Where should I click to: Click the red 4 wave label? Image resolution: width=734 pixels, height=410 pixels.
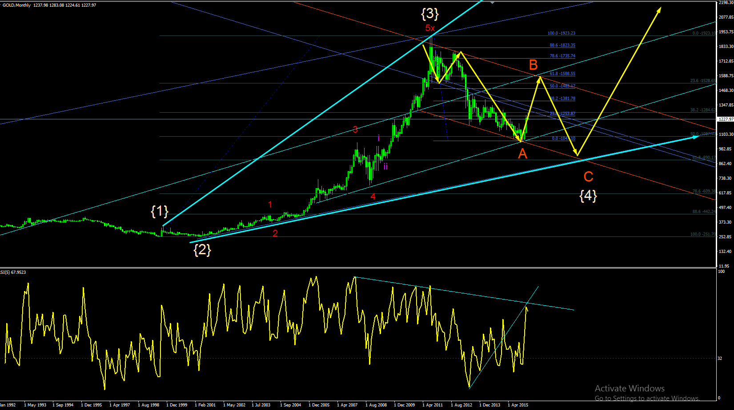(373, 196)
